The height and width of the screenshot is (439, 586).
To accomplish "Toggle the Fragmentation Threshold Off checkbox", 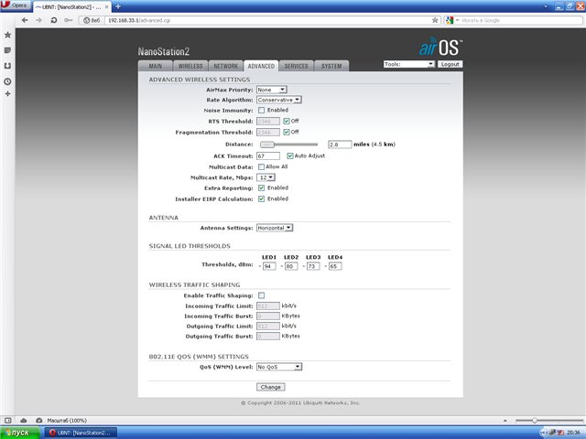I will [287, 132].
